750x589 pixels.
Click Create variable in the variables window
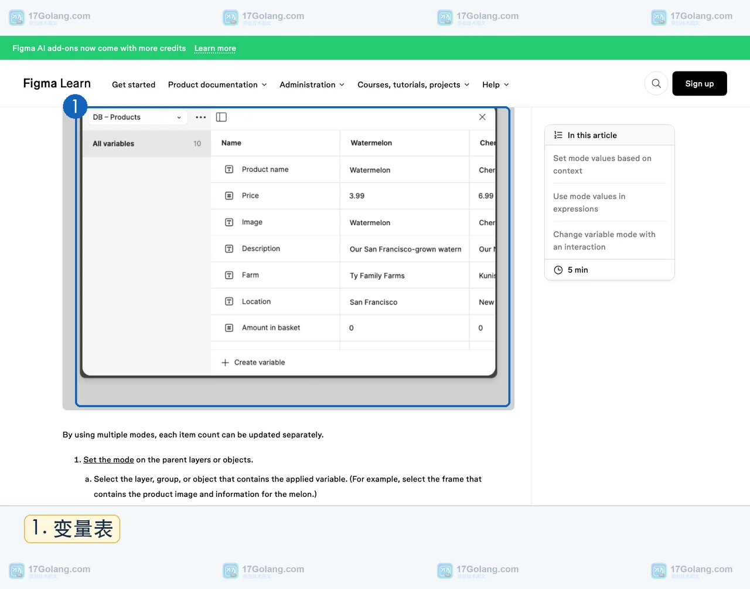(x=253, y=363)
